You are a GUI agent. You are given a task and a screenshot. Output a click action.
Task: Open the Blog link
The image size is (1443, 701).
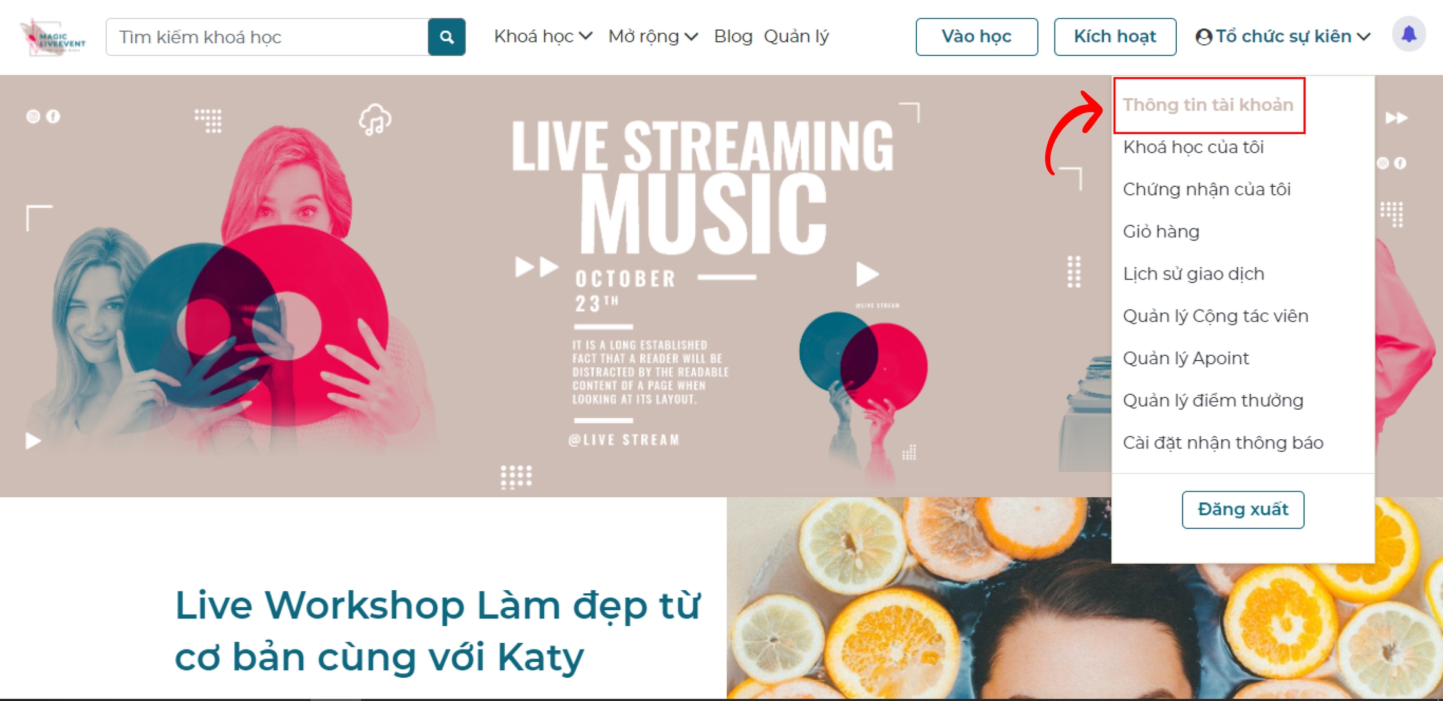(x=733, y=37)
